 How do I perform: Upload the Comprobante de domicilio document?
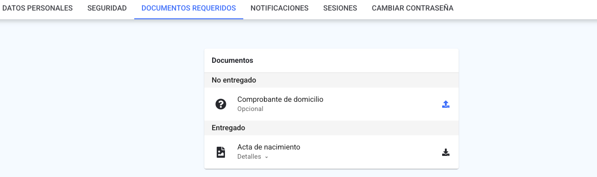click(x=446, y=104)
